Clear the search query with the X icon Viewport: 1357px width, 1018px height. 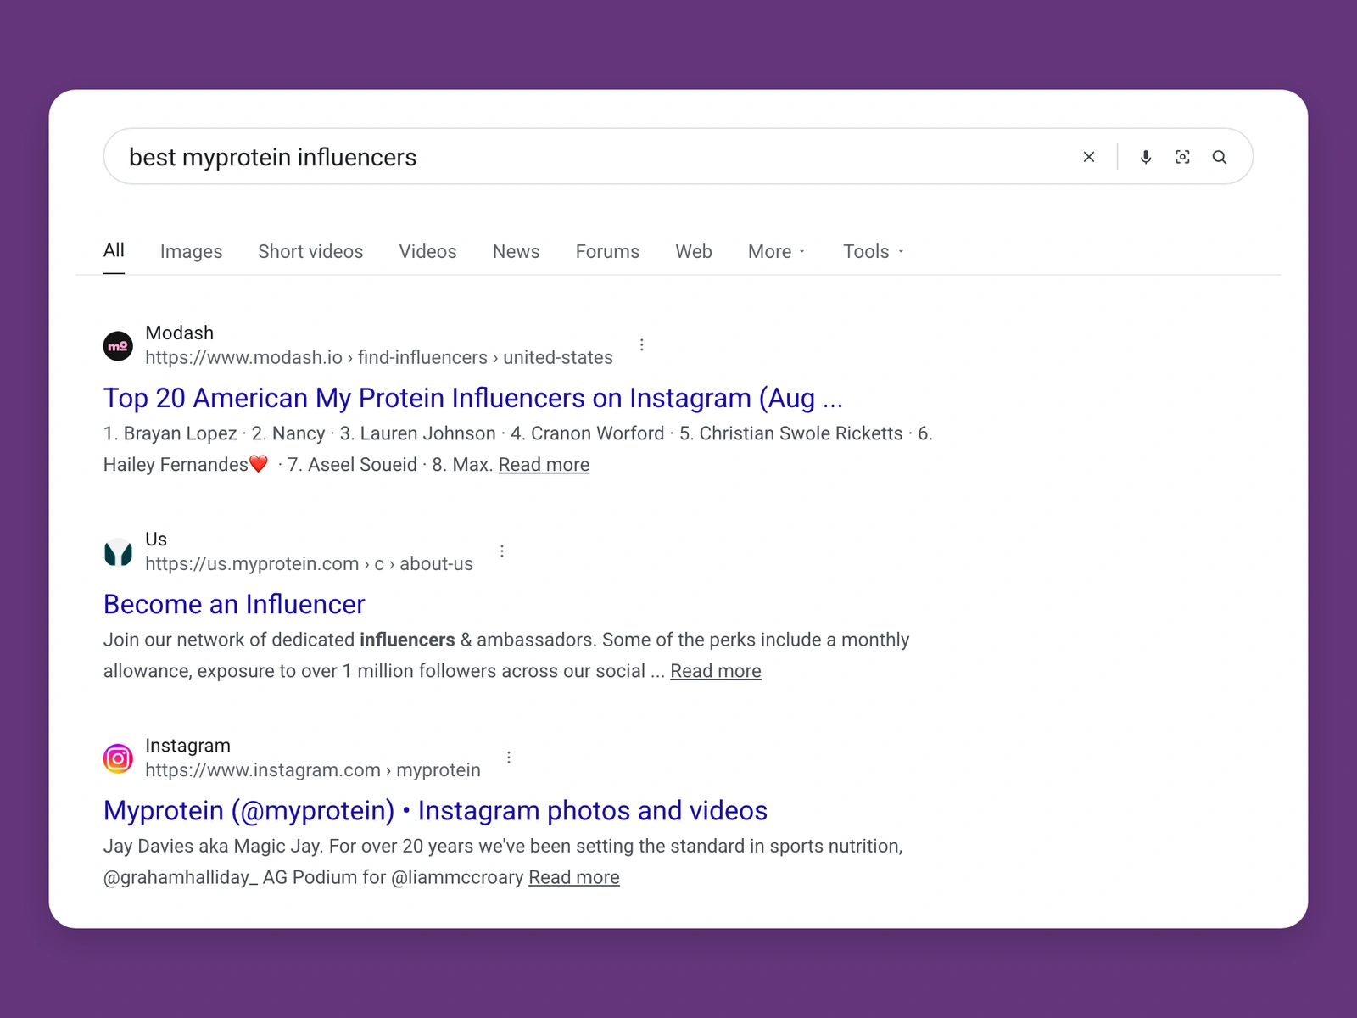[x=1089, y=157]
